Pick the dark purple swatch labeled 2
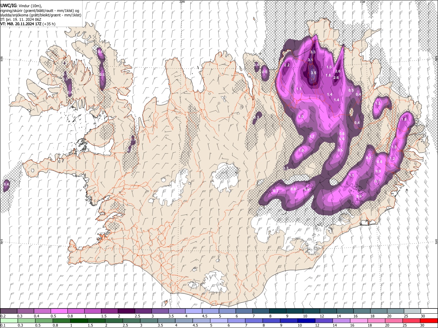The image size is (438, 328). click(126, 311)
